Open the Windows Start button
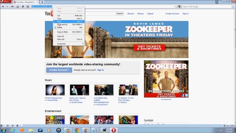Image resolution: width=236 pixels, height=133 pixels. click(x=3, y=130)
